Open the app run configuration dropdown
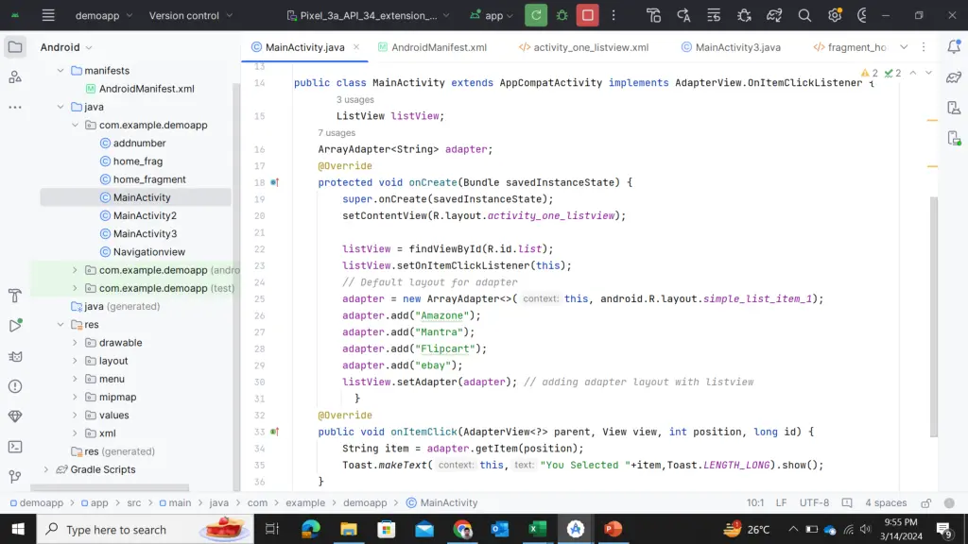The image size is (968, 544). tap(492, 15)
